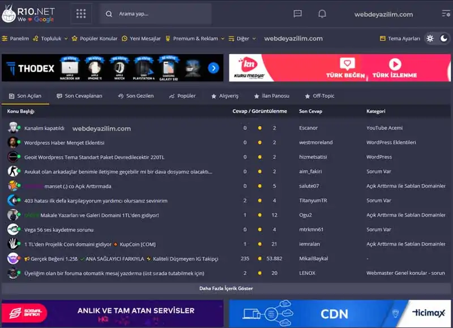
Task: Click 'Daha Fazla İçerik Göster' button
Action: (226, 288)
